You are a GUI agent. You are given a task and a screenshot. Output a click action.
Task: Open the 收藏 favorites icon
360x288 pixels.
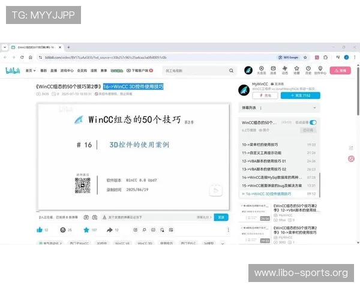296,70
